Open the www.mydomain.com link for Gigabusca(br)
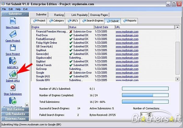The width and height of the screenshot is (183, 128). pyautogui.click(x=127, y=58)
